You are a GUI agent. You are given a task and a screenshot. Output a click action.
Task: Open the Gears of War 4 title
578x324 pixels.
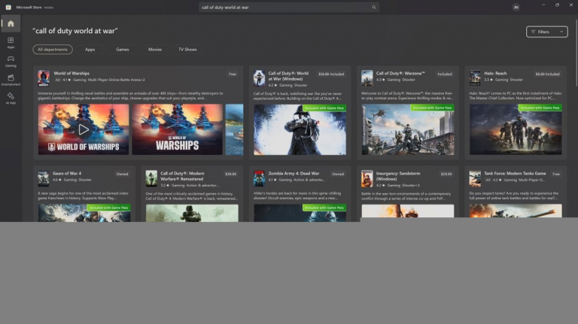point(67,173)
